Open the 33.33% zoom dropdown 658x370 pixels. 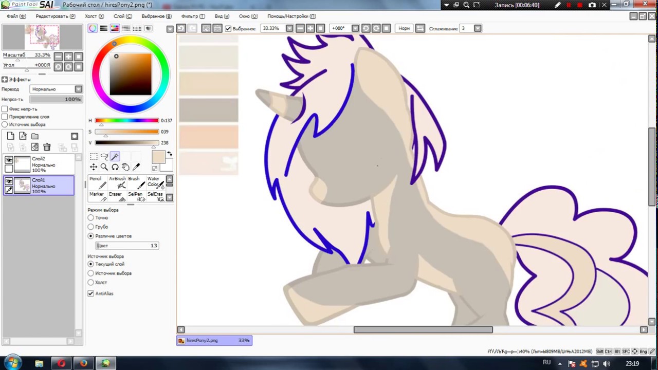click(x=289, y=28)
